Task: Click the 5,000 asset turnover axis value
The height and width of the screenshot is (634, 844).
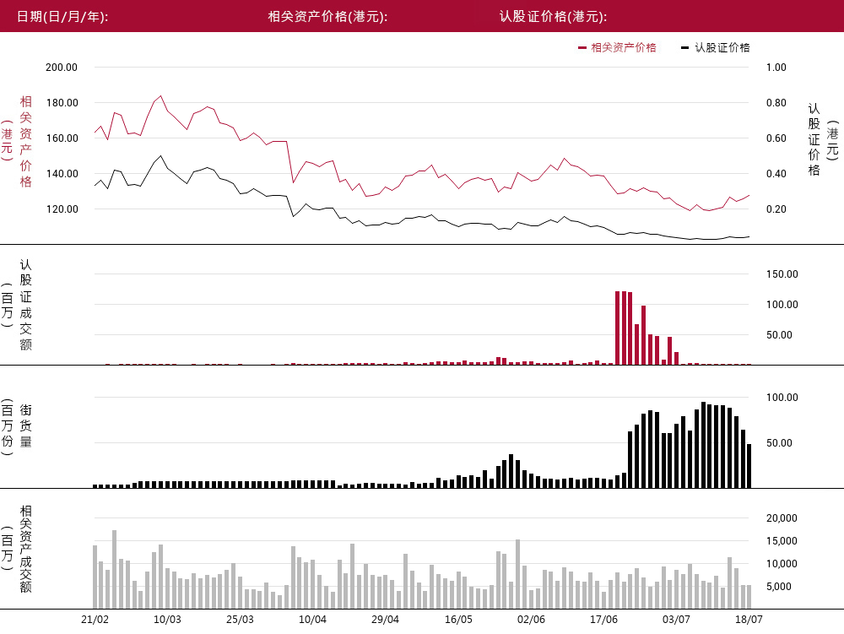Action: (779, 587)
